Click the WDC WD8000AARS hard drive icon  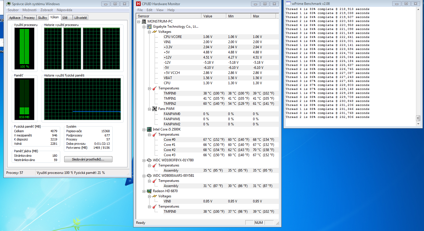(x=149, y=176)
